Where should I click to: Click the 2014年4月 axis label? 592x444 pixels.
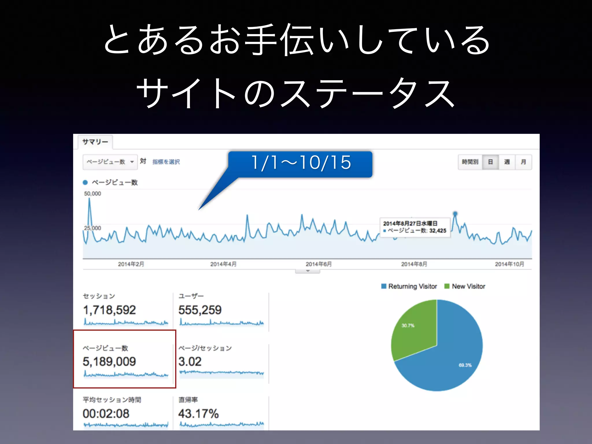pyautogui.click(x=223, y=264)
